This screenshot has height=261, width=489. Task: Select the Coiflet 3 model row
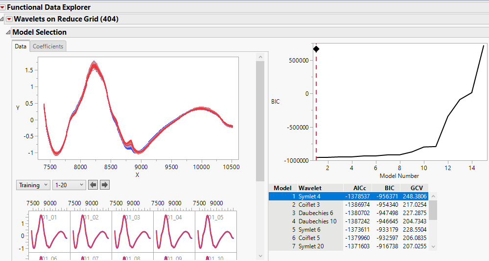(x=348, y=205)
